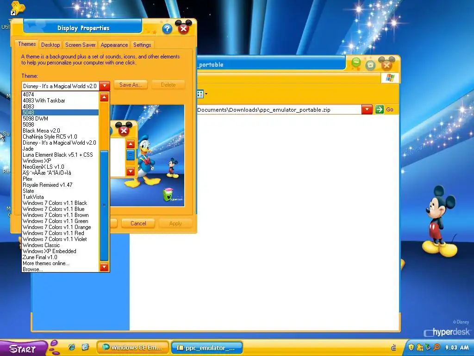Select Windows 7 Colors v1.1 Violet

(x=61, y=239)
